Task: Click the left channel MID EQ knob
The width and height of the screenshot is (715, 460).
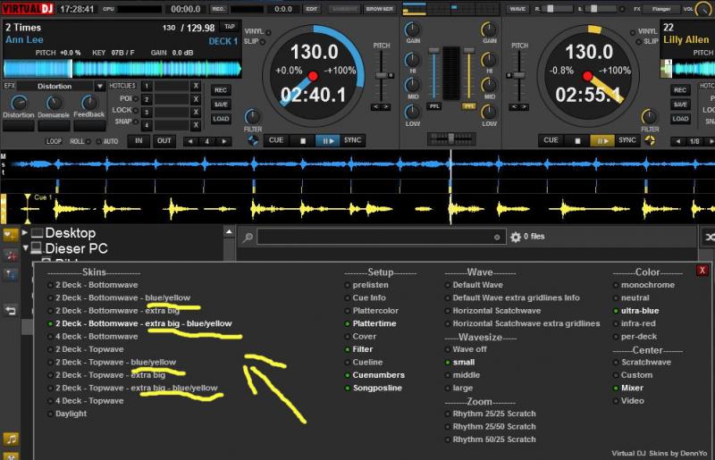Action: (412, 85)
